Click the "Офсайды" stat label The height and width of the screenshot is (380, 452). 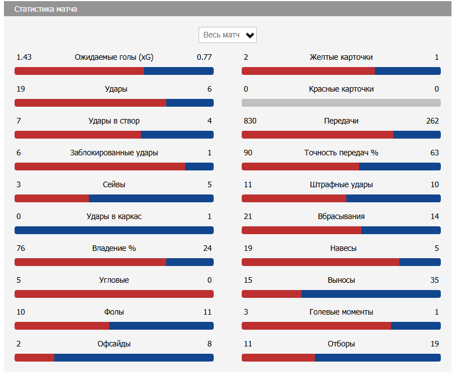coord(114,344)
